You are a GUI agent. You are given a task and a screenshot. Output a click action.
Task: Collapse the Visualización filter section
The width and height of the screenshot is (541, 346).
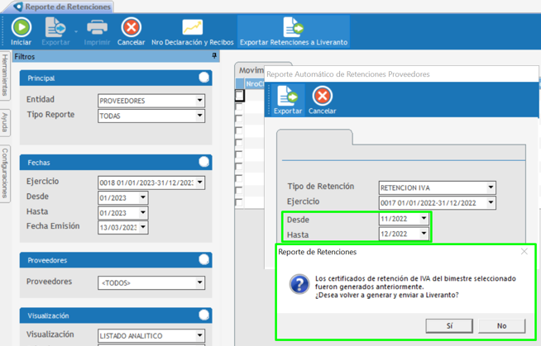click(204, 315)
